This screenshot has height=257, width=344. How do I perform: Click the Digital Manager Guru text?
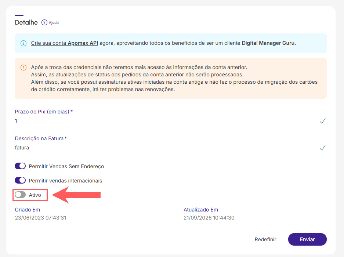click(x=269, y=43)
